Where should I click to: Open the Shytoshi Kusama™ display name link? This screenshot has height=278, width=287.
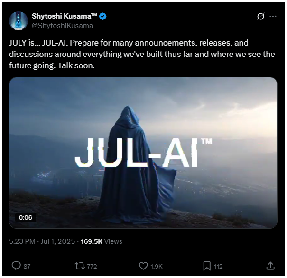point(64,16)
